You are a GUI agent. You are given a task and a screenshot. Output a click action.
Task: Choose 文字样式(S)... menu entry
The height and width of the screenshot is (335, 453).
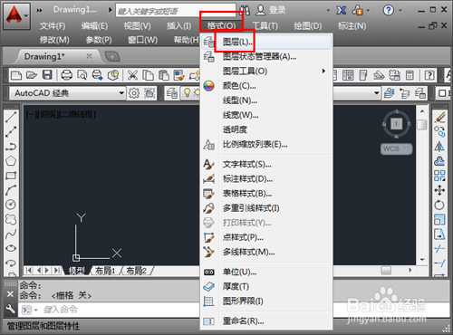click(267, 165)
